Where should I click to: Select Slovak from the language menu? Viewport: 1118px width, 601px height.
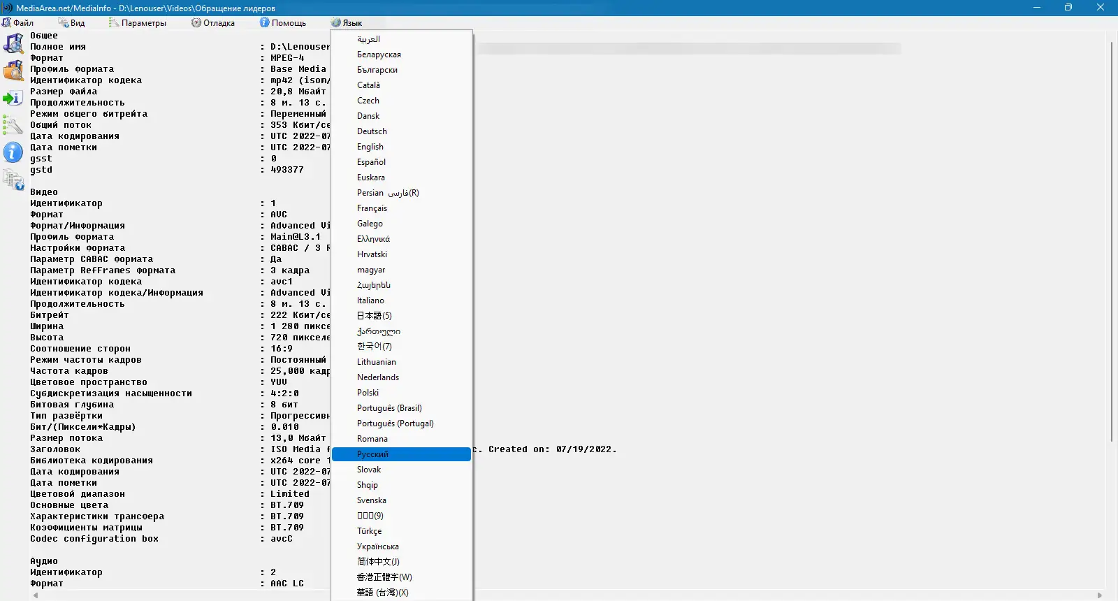[402, 470]
